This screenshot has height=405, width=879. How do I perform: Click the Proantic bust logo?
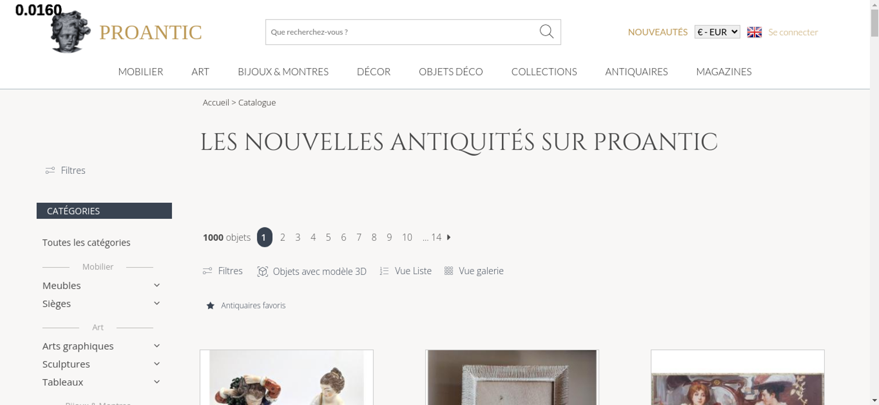[70, 32]
